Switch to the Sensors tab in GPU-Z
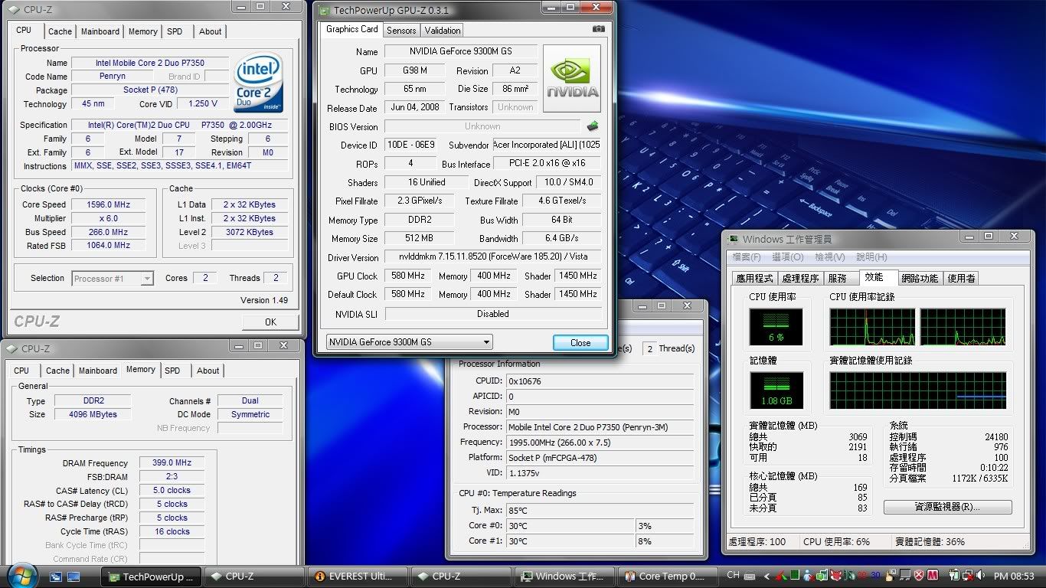This screenshot has height=588, width=1046. coord(401,31)
